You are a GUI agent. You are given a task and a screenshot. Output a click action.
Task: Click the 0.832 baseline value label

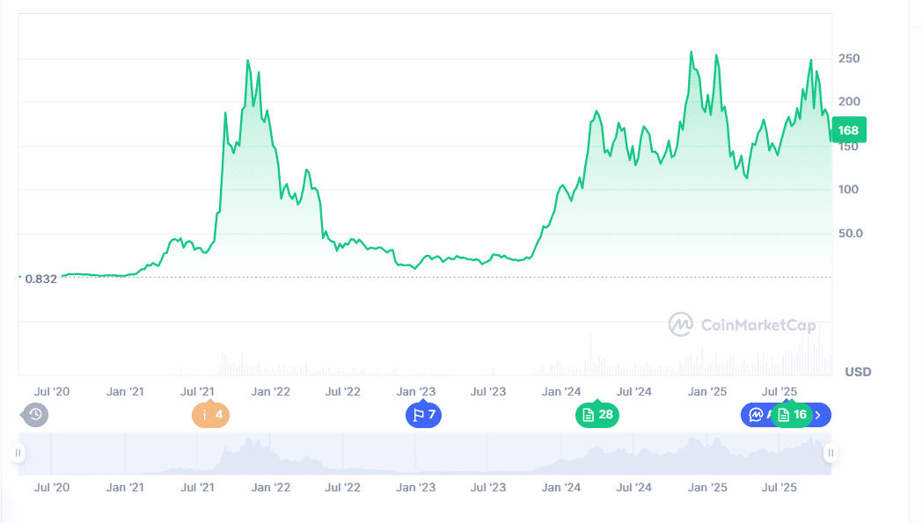pos(40,279)
